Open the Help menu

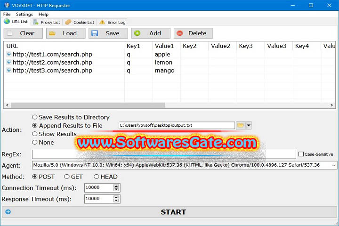coord(43,14)
